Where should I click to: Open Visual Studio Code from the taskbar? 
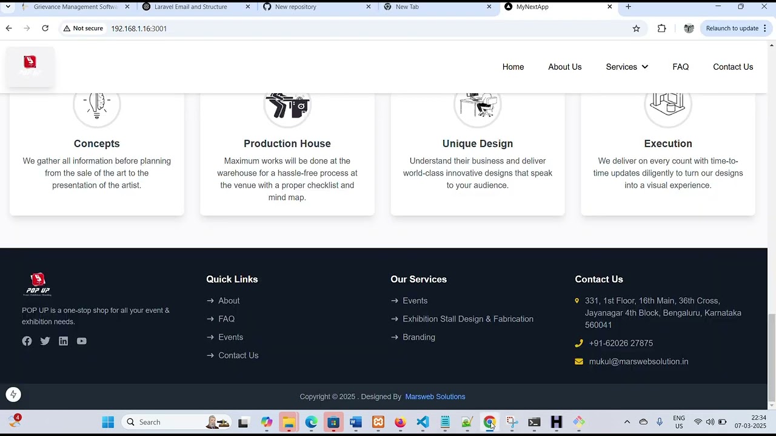[423, 422]
